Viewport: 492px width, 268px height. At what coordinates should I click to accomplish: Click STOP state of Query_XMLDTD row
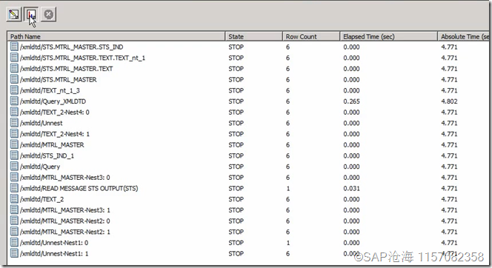pos(236,101)
